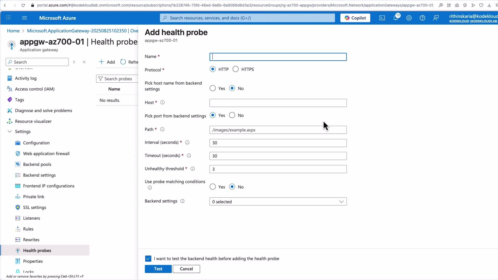Open the Azure app launcher grid icon

8,18
